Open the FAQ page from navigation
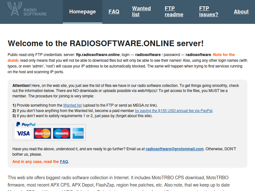 tap(114, 11)
